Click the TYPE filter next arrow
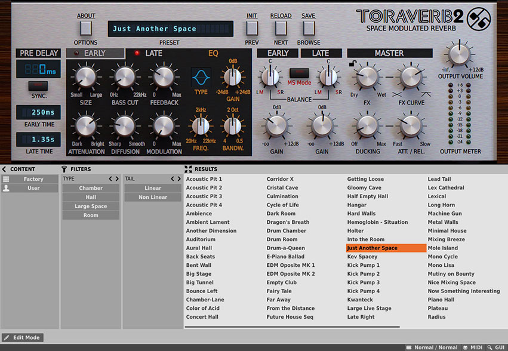508x351 pixels. coord(117,178)
